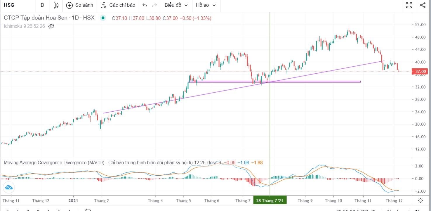Open the candlestick chart style selector
This screenshot has height=211, width=431.
(x=56, y=5)
